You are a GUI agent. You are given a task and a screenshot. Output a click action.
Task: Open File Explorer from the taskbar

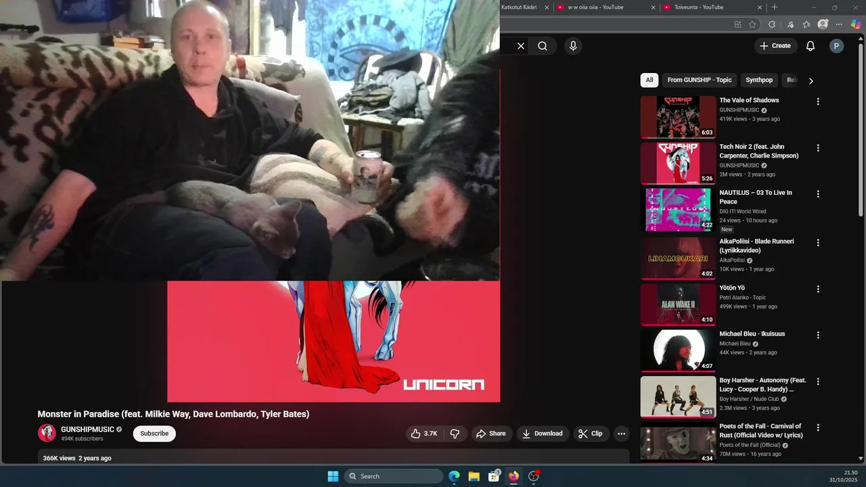point(474,476)
